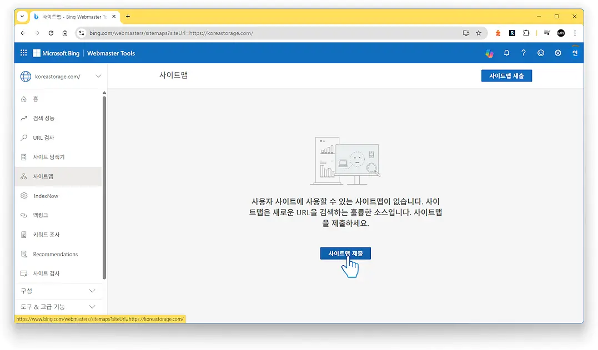Open the IndexNow sidebar item

(x=47, y=196)
